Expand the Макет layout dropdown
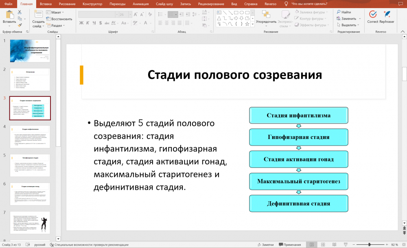The width and height of the screenshot is (407, 248). 56,13
